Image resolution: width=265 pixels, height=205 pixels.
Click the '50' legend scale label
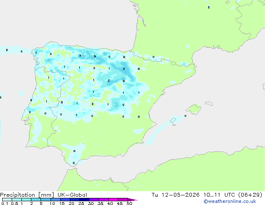click(x=130, y=203)
